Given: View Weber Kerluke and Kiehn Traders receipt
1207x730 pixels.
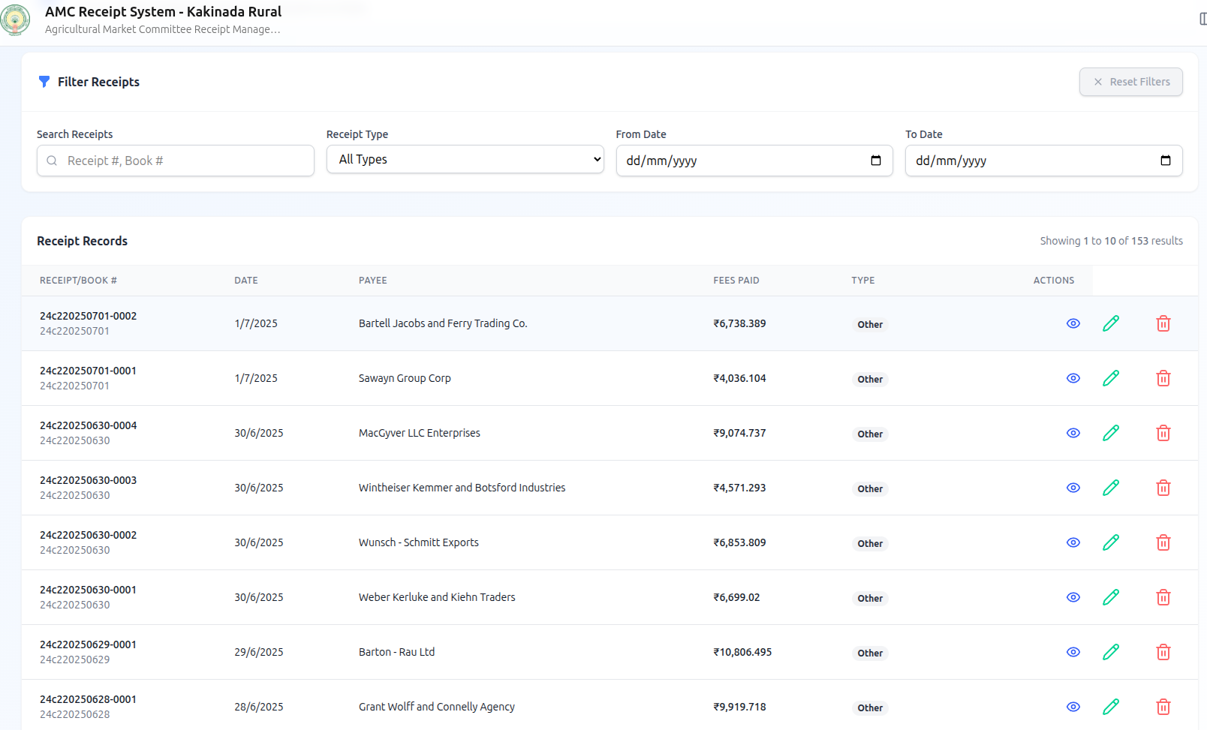Looking at the screenshot, I should (1073, 597).
